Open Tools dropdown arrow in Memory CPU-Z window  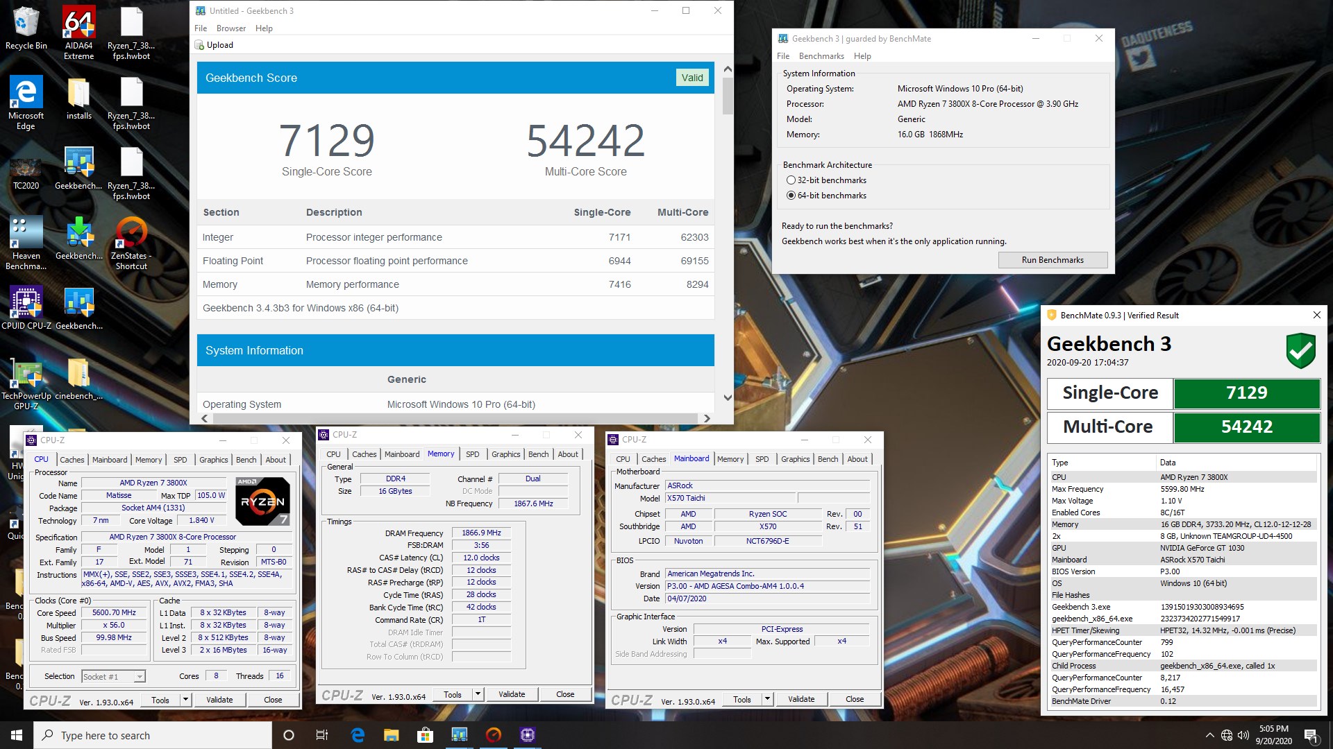[478, 694]
